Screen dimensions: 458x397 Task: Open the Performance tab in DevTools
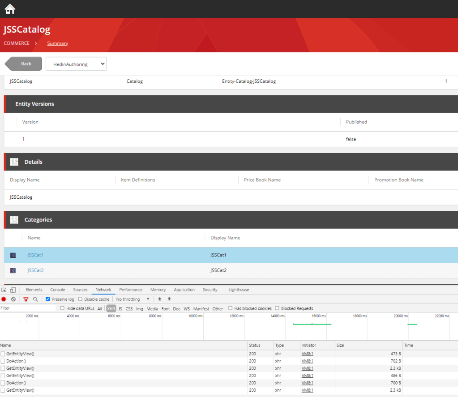[x=131, y=290]
